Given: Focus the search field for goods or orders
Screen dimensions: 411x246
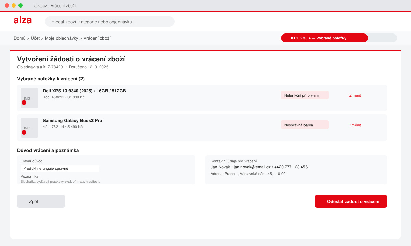Looking at the screenshot, I should pos(110,22).
